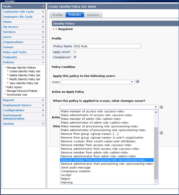
Task: Expand Contractor Life Cycle plus icon
Action: pyautogui.click(x=43, y=12)
